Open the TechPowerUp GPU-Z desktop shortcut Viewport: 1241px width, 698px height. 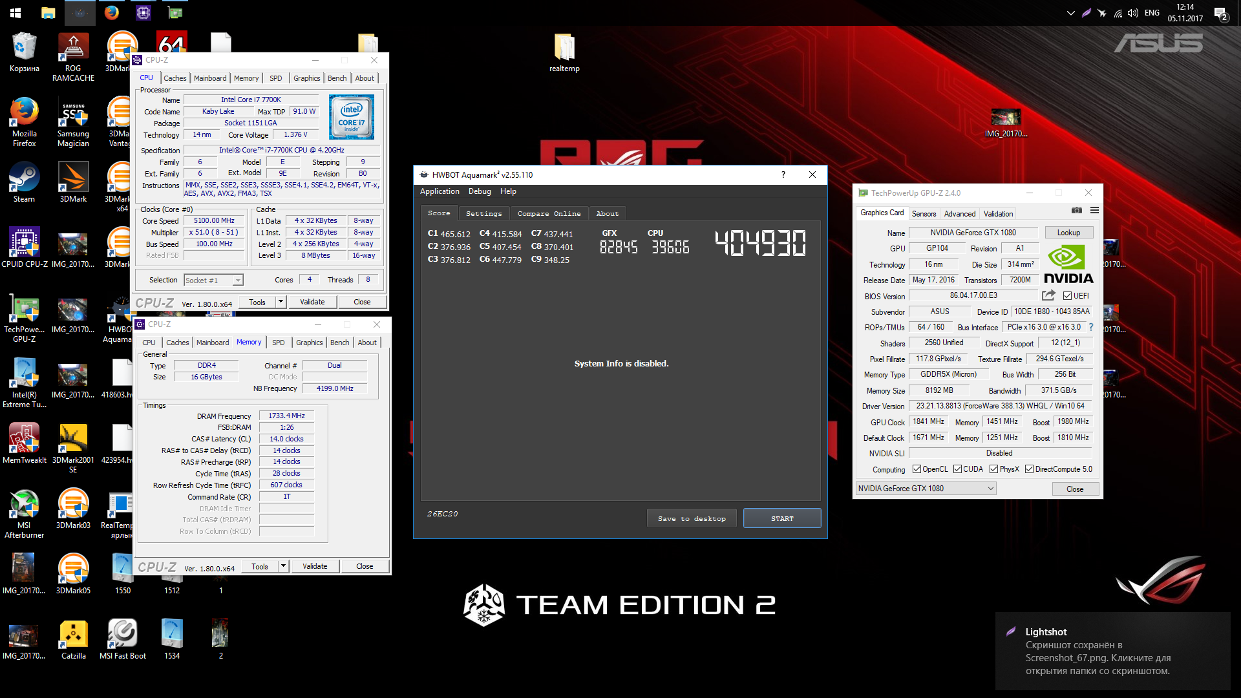tap(24, 318)
